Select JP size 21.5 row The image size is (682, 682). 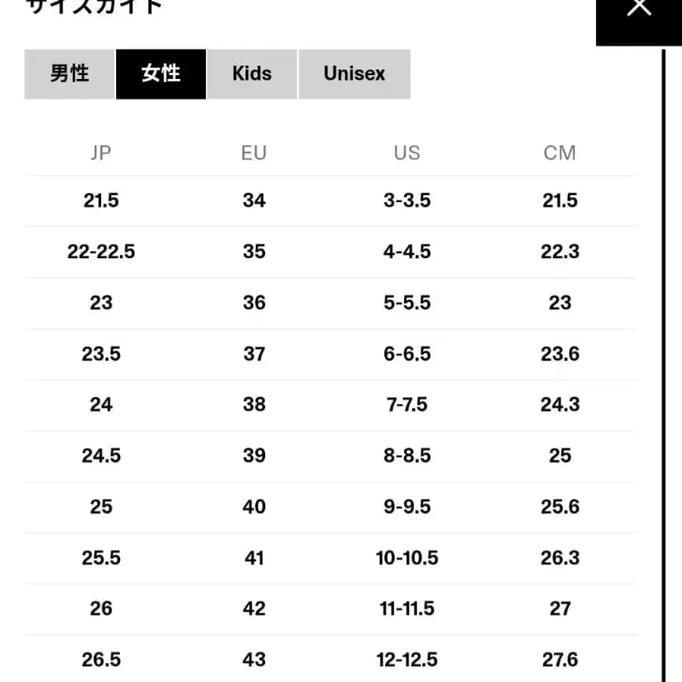point(101,200)
